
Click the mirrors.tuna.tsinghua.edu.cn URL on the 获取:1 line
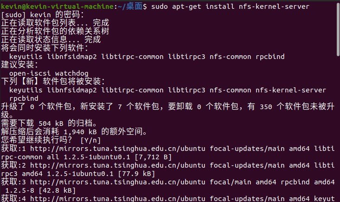[x=117, y=149]
